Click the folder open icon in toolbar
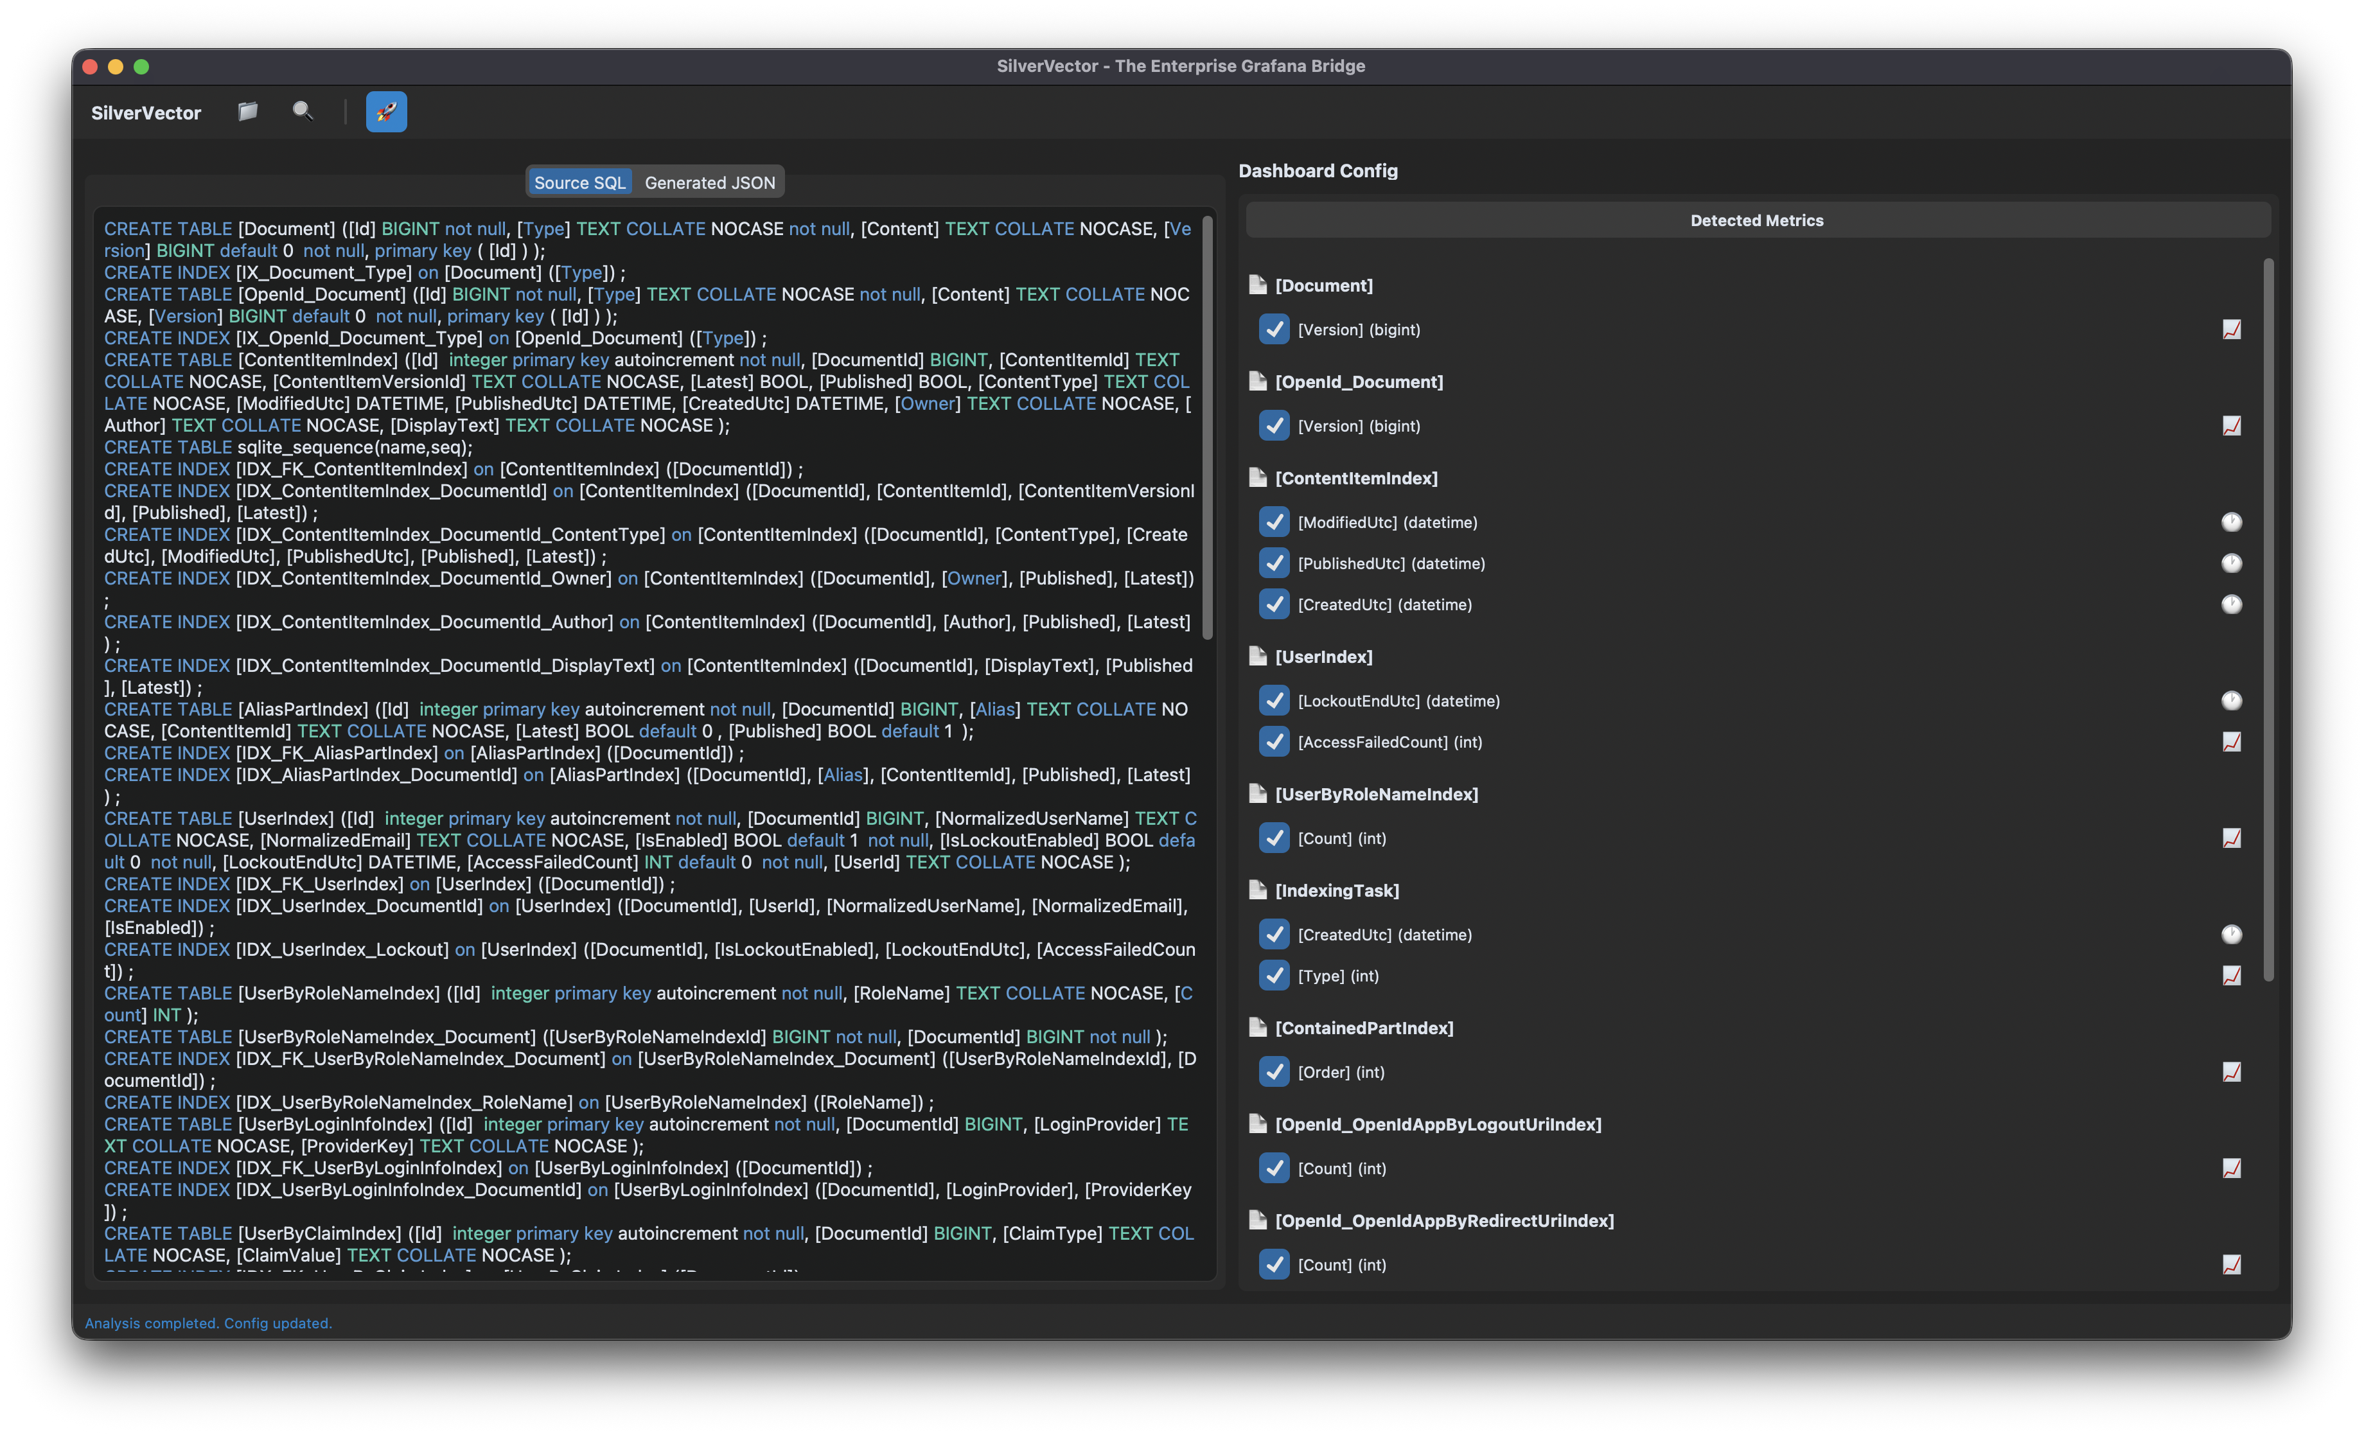The width and height of the screenshot is (2364, 1435). point(247,111)
